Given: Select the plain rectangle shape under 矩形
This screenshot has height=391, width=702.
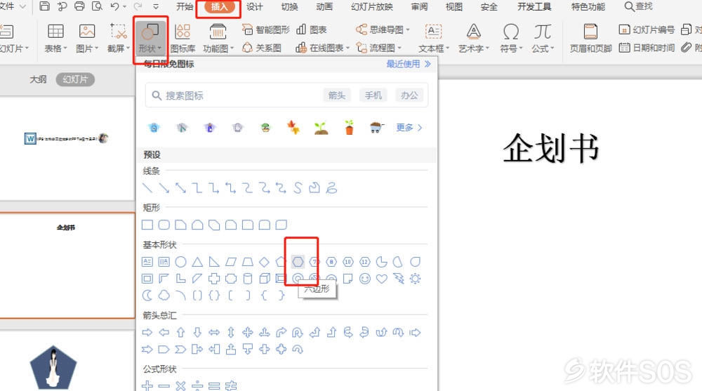Looking at the screenshot, I should tap(147, 225).
